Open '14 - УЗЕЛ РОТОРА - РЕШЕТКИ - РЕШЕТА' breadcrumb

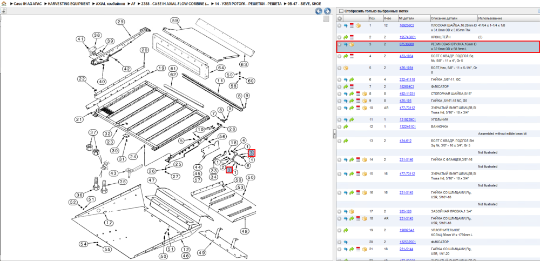248,3
